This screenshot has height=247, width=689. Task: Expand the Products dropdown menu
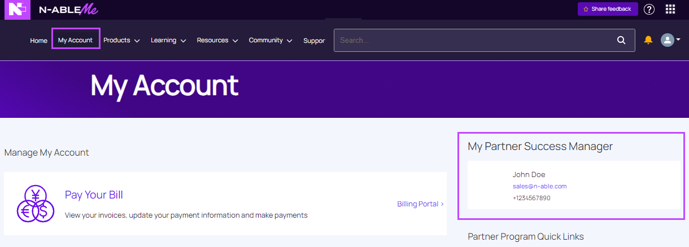click(x=121, y=40)
